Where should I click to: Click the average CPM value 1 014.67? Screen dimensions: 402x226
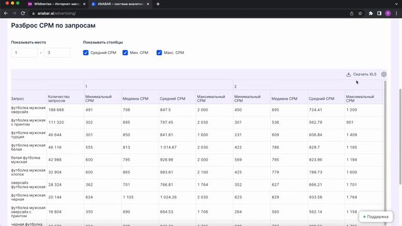coord(168,148)
